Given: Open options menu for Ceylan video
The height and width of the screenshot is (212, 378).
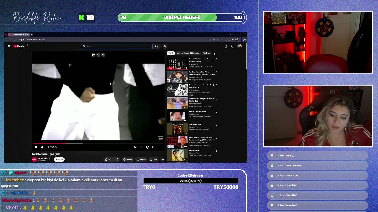Looking at the screenshot, I should tap(216, 72).
